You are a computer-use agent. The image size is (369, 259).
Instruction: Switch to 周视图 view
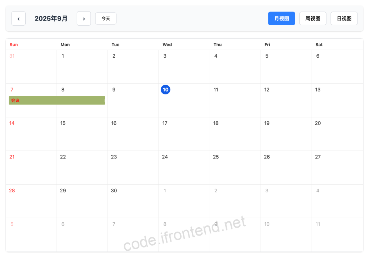pyautogui.click(x=312, y=18)
